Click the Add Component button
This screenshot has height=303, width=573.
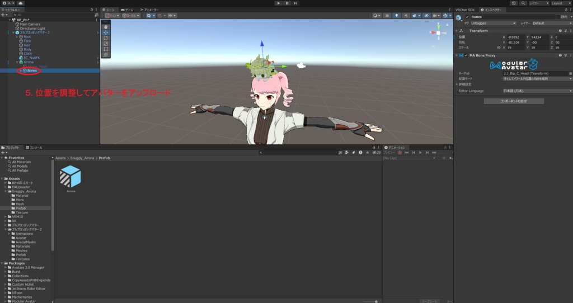[514, 101]
